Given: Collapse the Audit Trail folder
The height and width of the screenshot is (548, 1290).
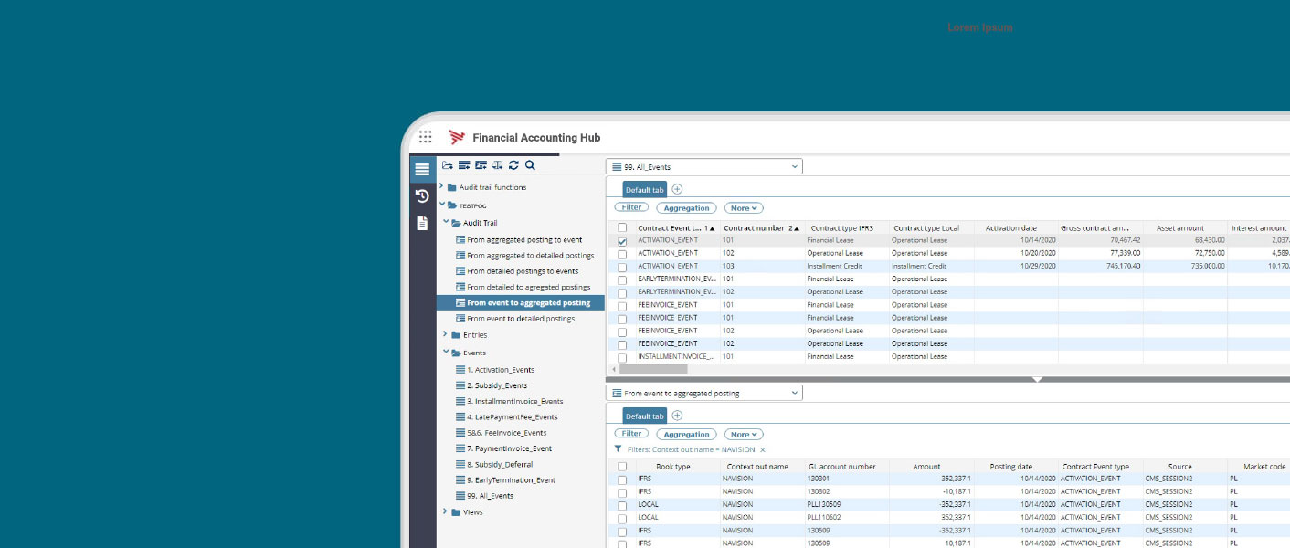Looking at the screenshot, I should coord(446,222).
